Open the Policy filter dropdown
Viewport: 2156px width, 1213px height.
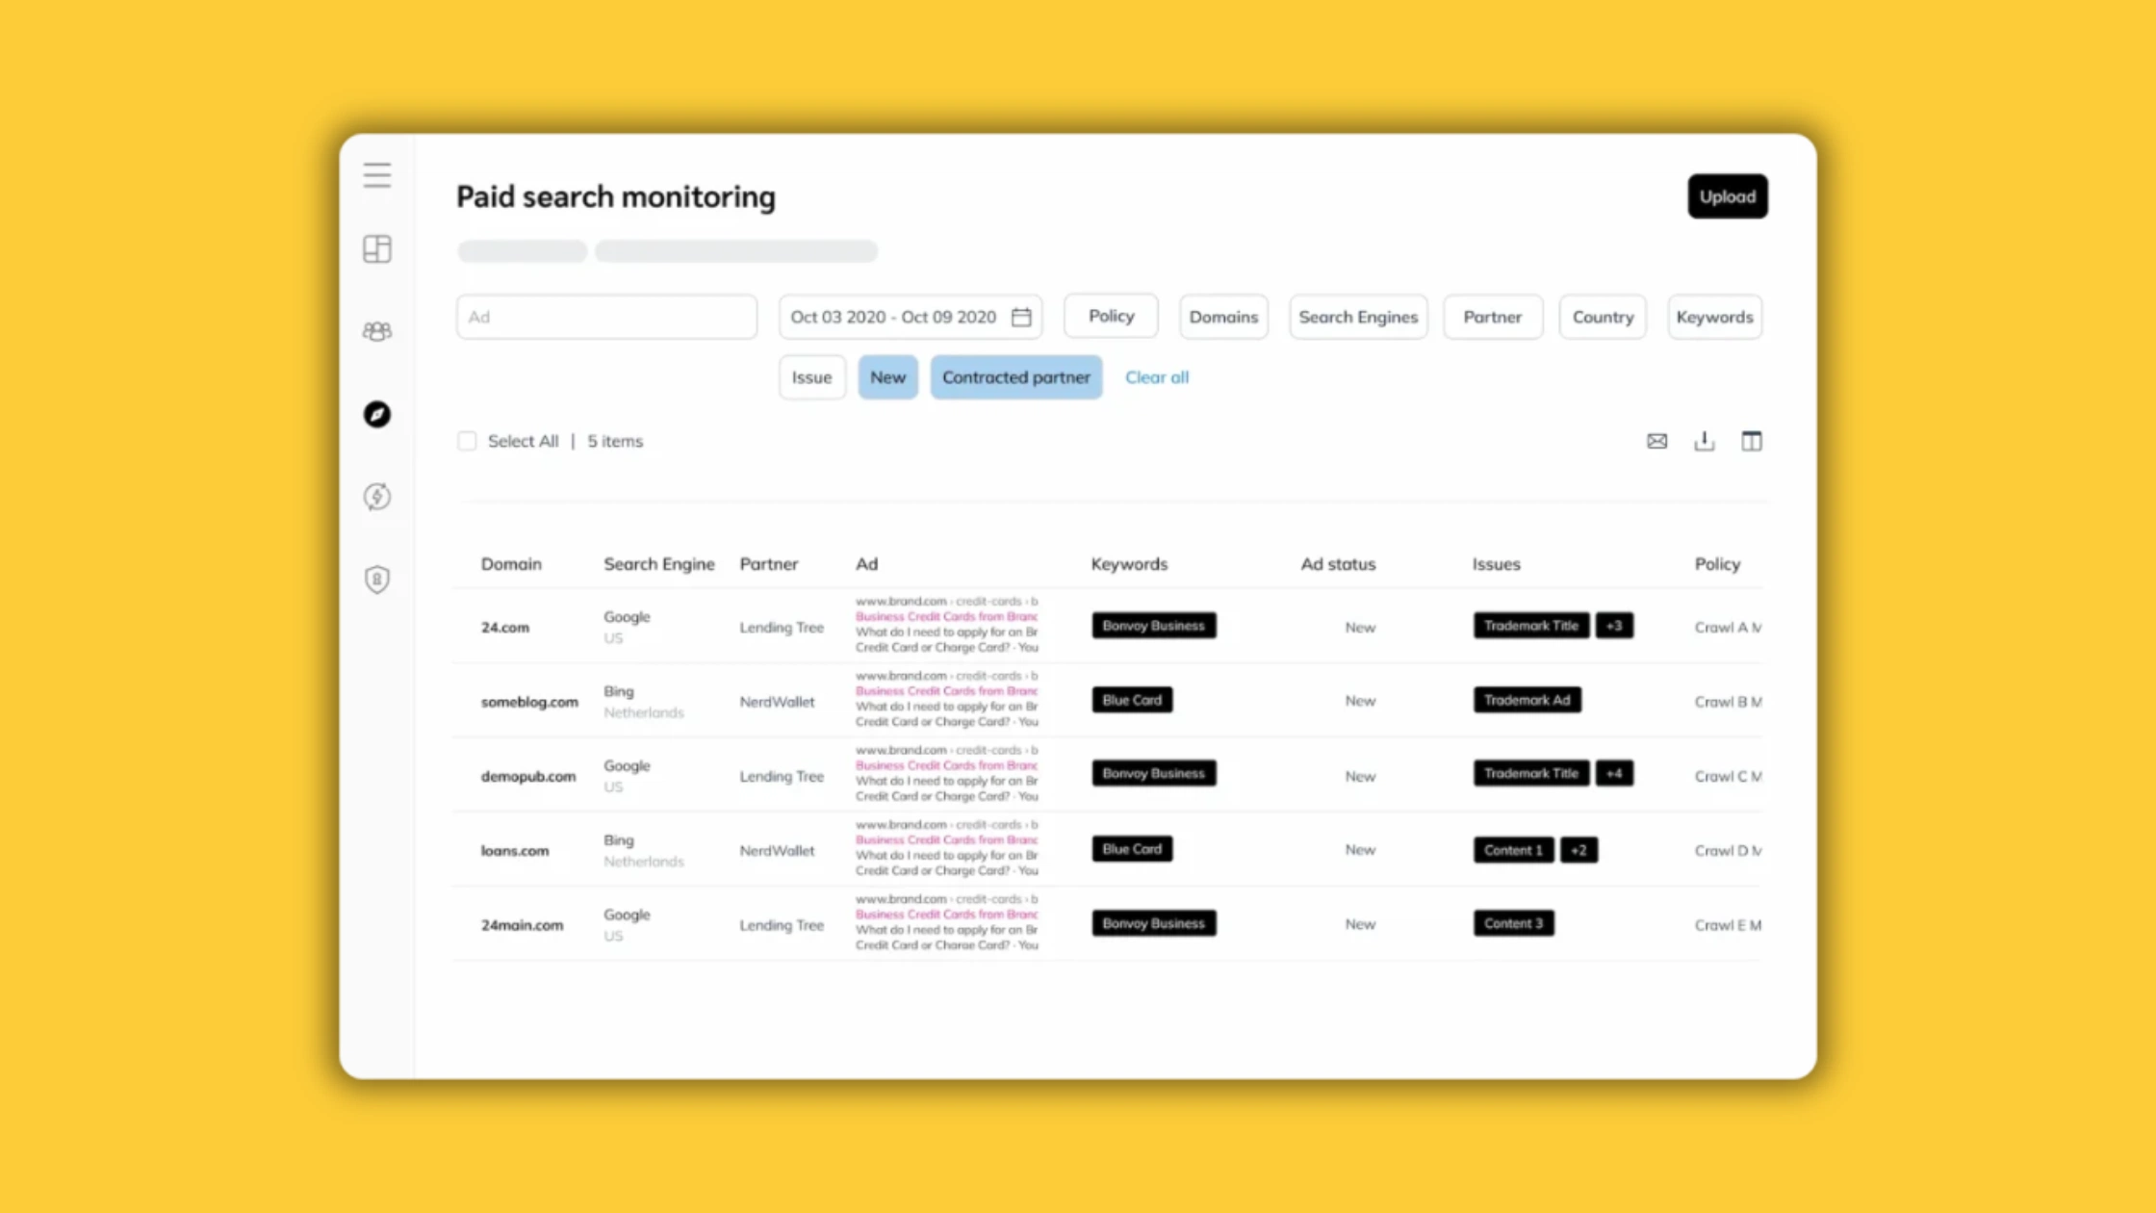tap(1110, 316)
